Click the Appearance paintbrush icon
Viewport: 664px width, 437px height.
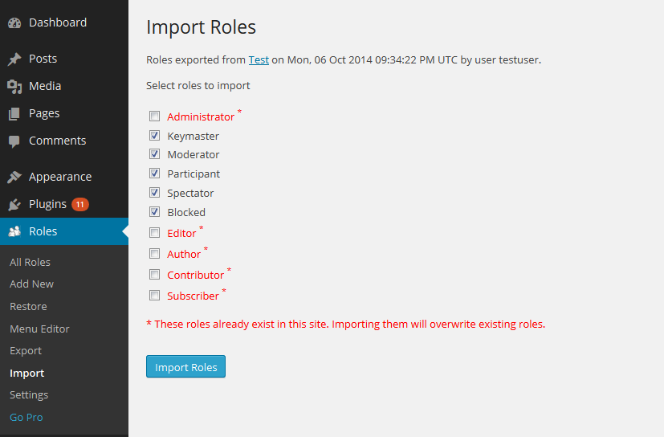click(x=14, y=177)
